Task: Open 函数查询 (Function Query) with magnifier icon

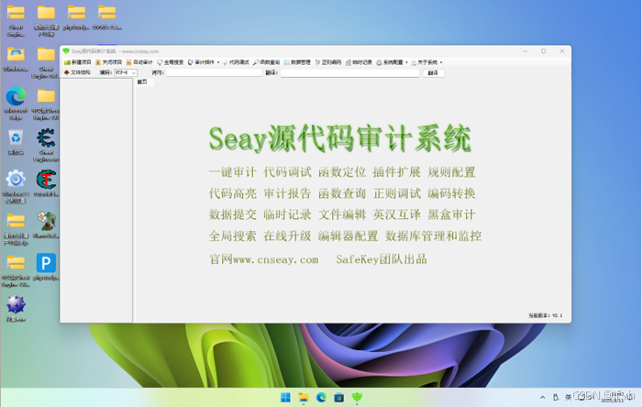Action: coord(266,62)
